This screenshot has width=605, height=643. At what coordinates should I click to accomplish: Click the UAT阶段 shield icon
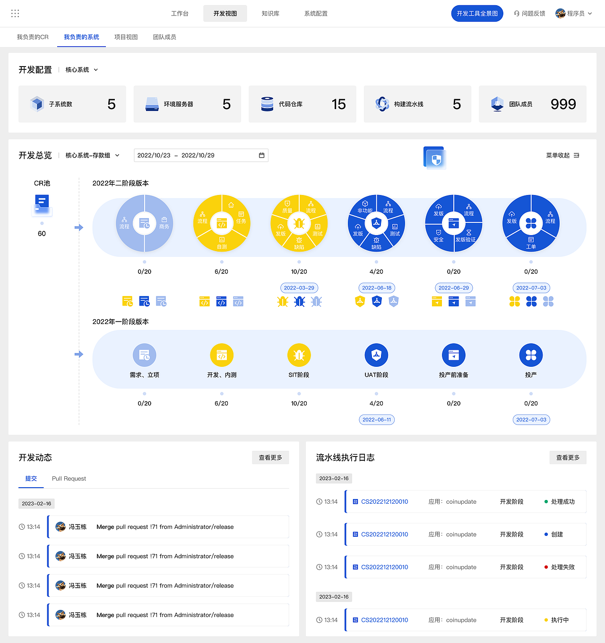point(376,355)
